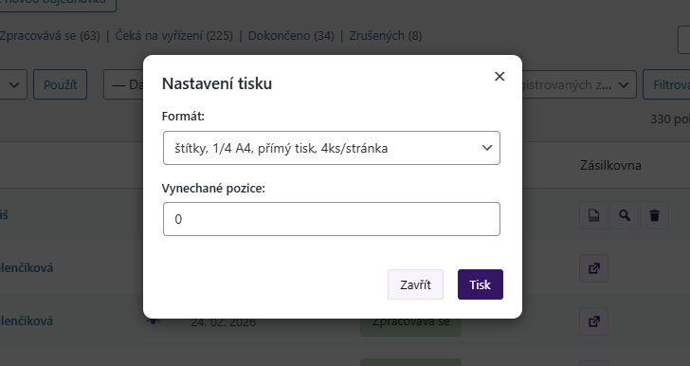Click the Zásilkovna magnifier icon

(x=624, y=215)
